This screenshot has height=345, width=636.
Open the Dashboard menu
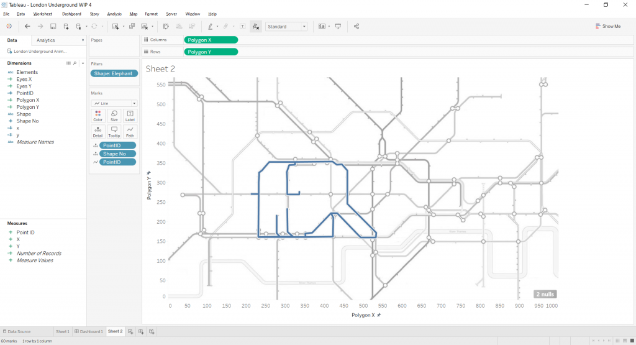(x=71, y=14)
